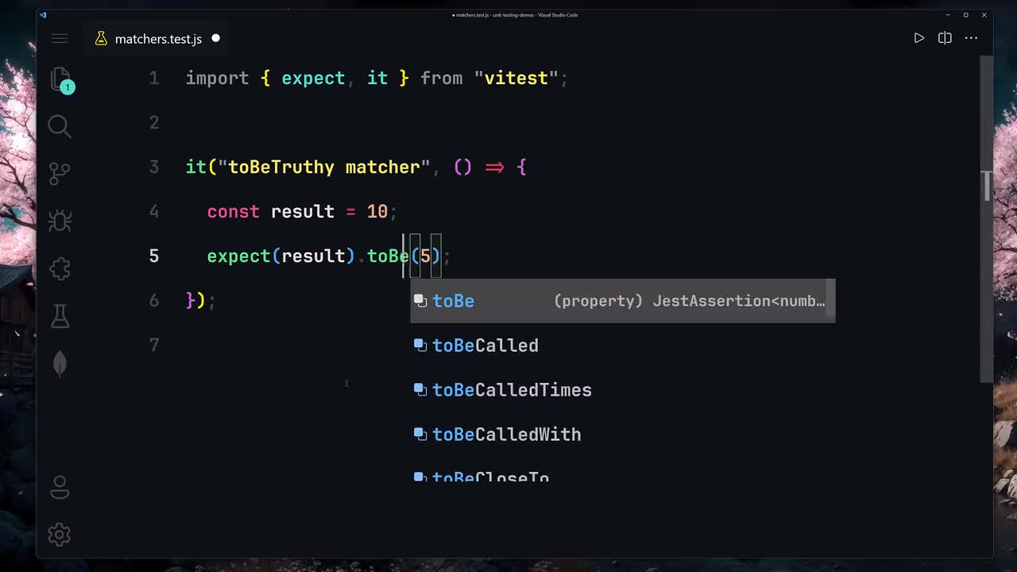Image resolution: width=1017 pixels, height=572 pixels.
Task: Click the toBe suggestion type detail text
Action: tap(690, 301)
